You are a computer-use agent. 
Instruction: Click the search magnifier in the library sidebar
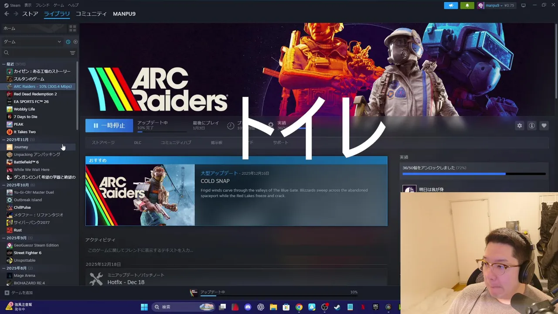click(7, 53)
